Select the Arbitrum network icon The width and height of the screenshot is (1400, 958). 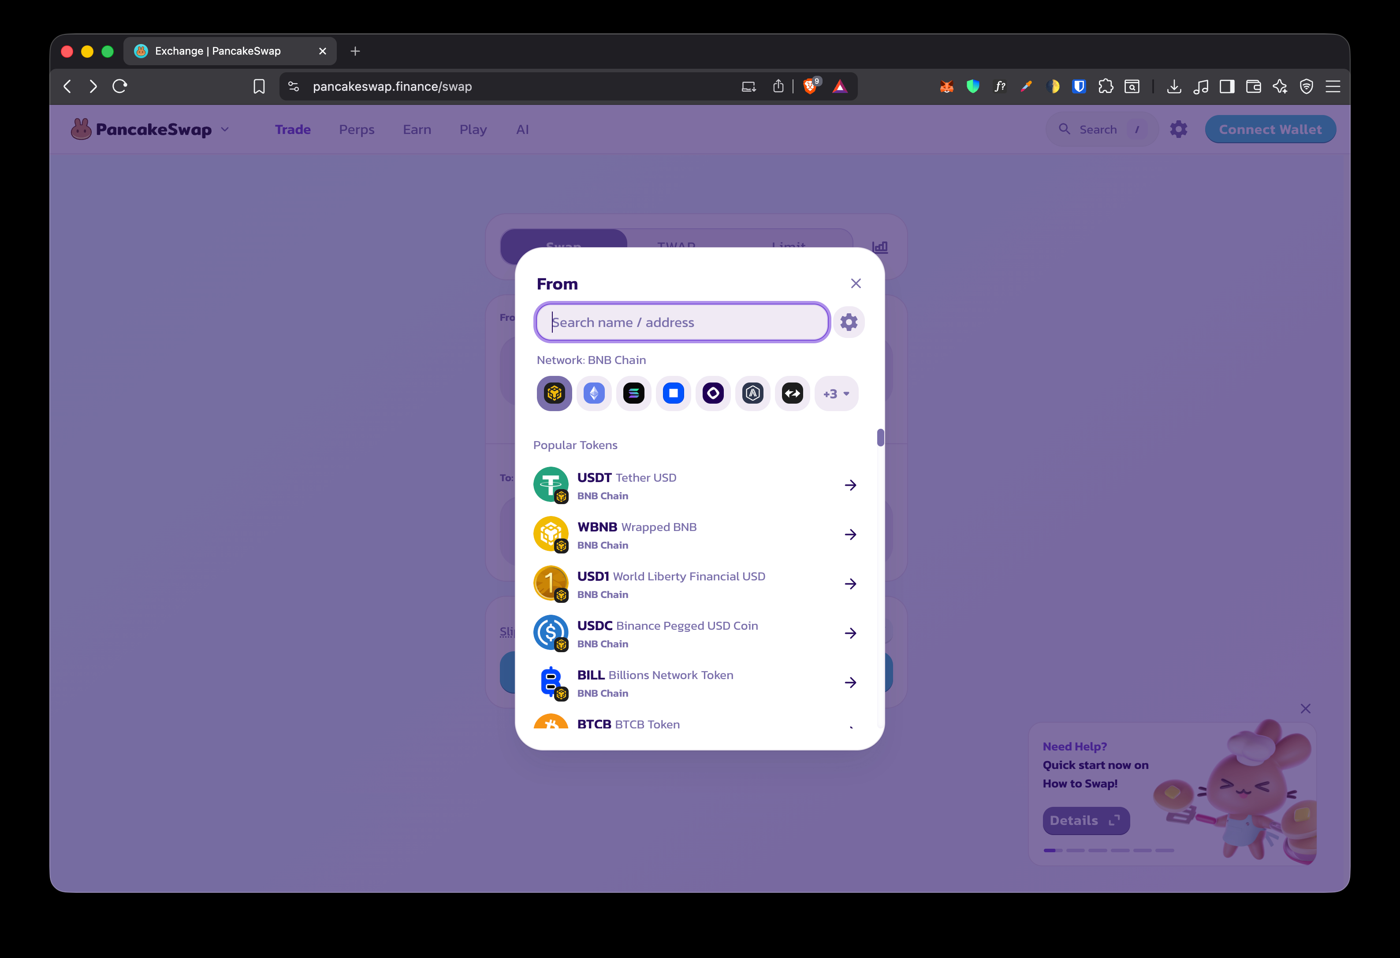753,393
